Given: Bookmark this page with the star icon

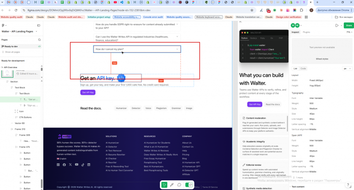Looking at the screenshot, I should (x=252, y=10).
